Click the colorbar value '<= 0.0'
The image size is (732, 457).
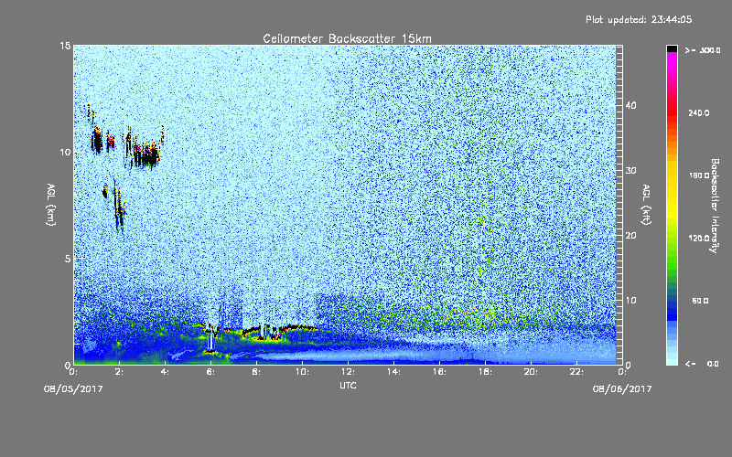click(x=702, y=364)
